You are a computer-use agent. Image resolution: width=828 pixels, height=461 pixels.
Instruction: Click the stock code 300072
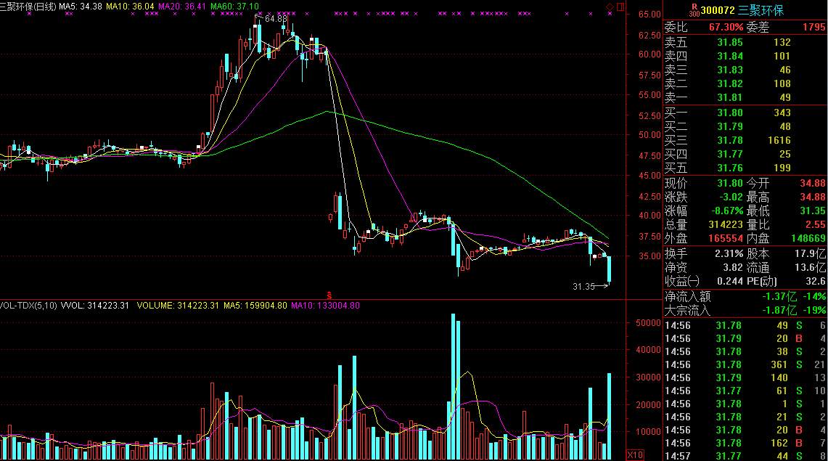[x=702, y=9]
